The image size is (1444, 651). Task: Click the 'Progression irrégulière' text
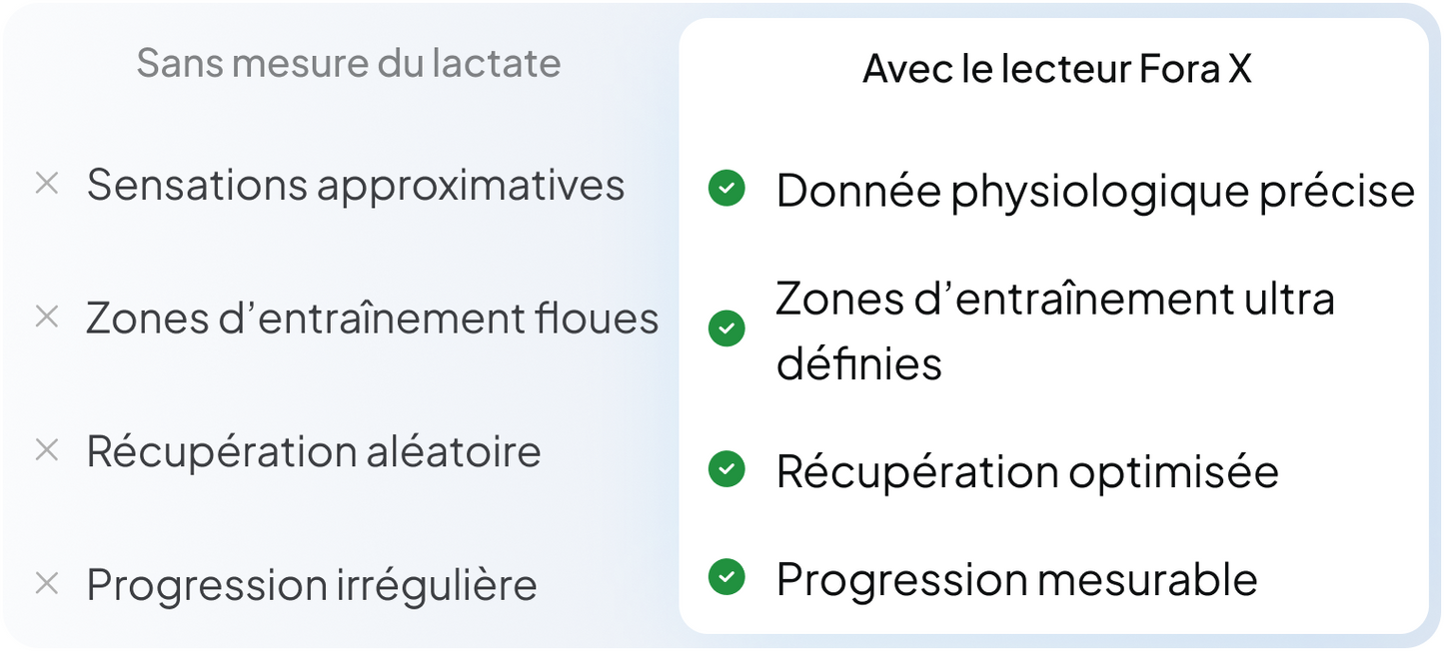point(312,584)
